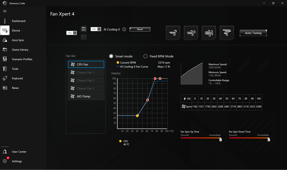
Task: Click the red curve point at 85°C
Action: [x=160, y=78]
